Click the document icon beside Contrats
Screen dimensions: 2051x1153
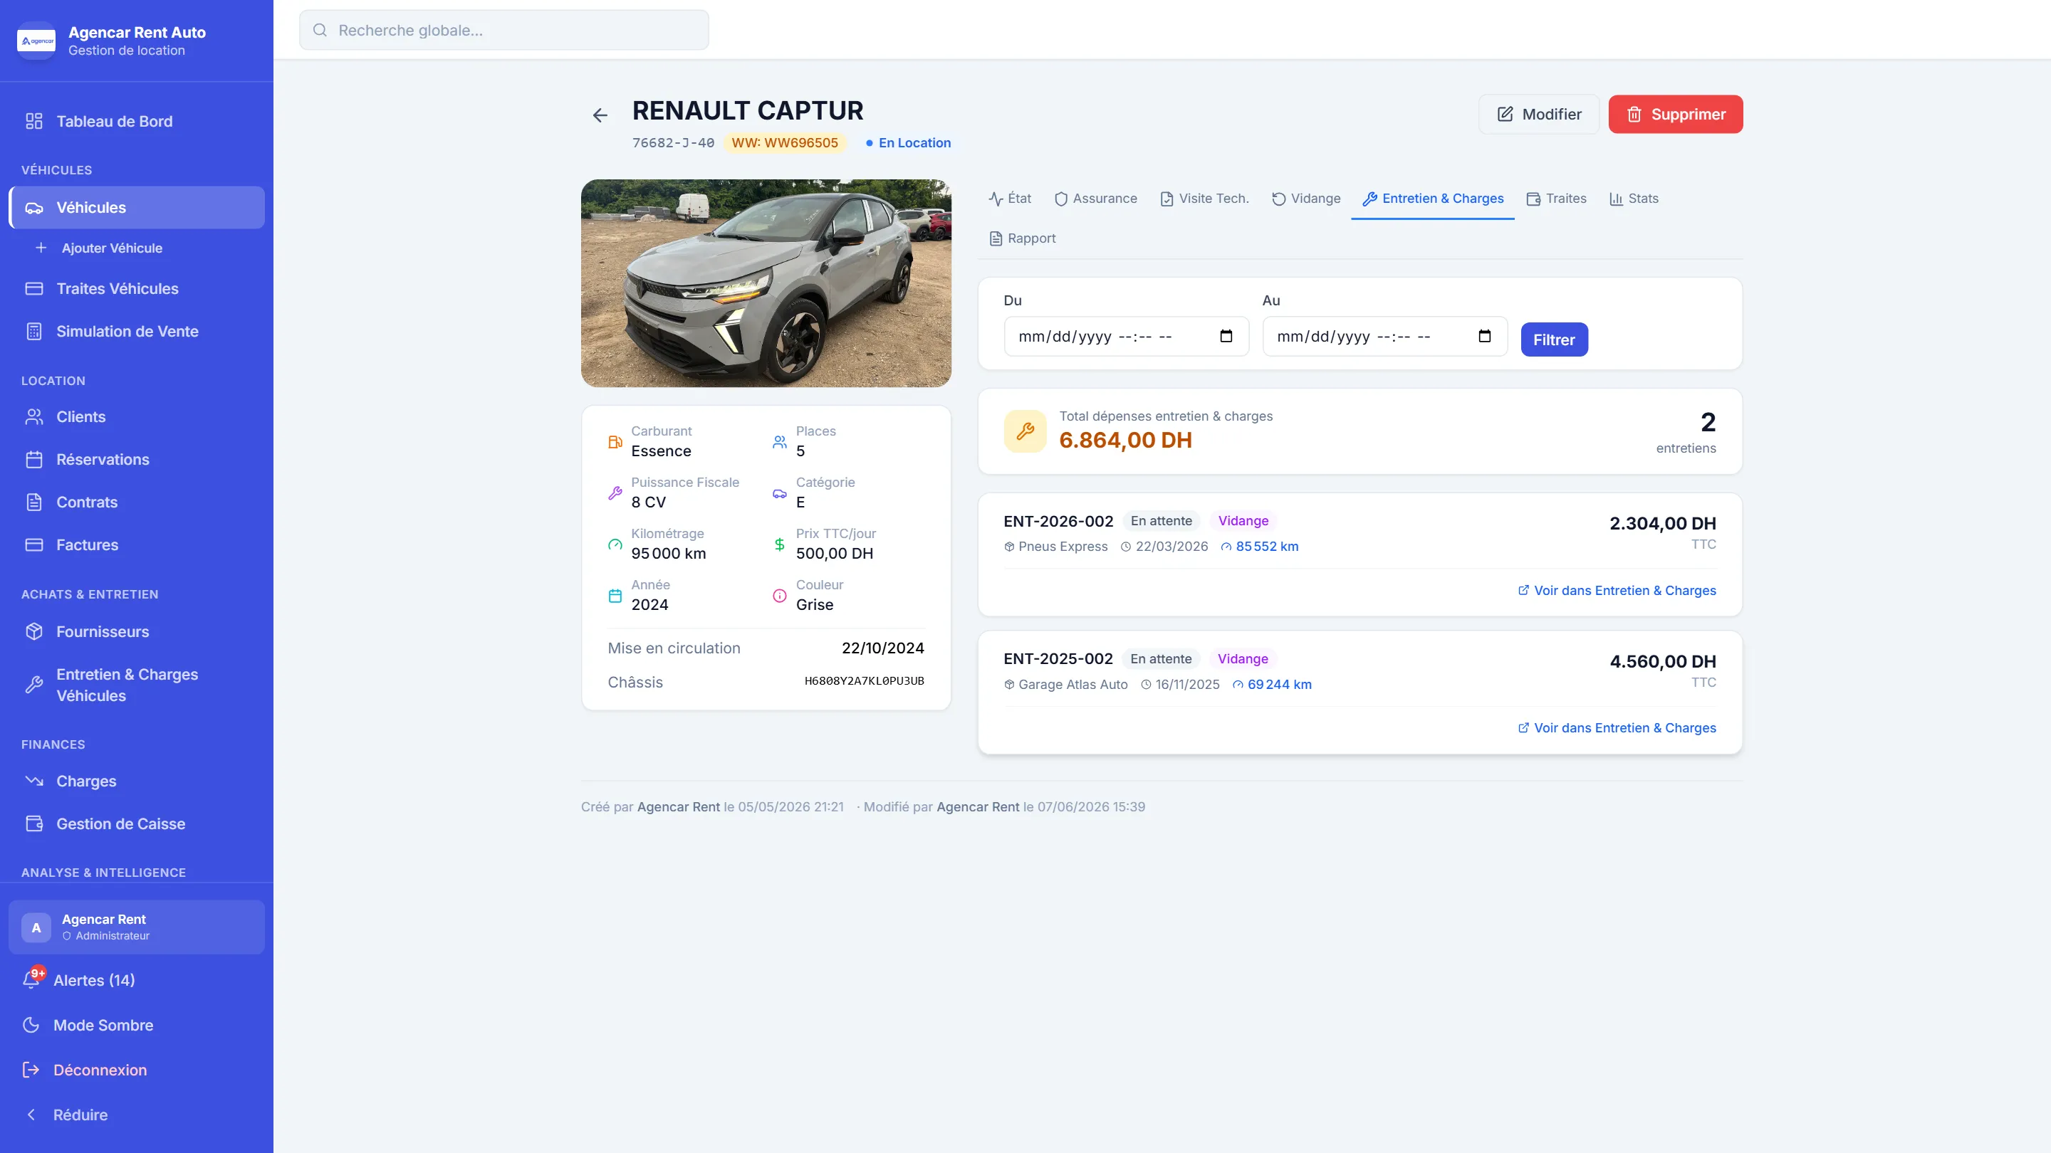coord(33,502)
